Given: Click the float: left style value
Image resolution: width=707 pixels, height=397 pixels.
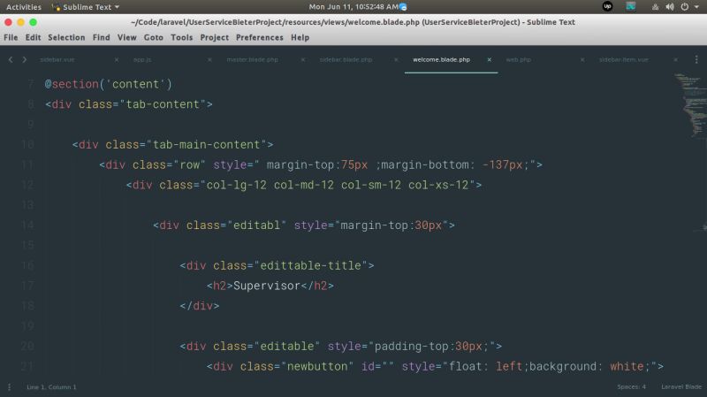Looking at the screenshot, I should pos(485,366).
